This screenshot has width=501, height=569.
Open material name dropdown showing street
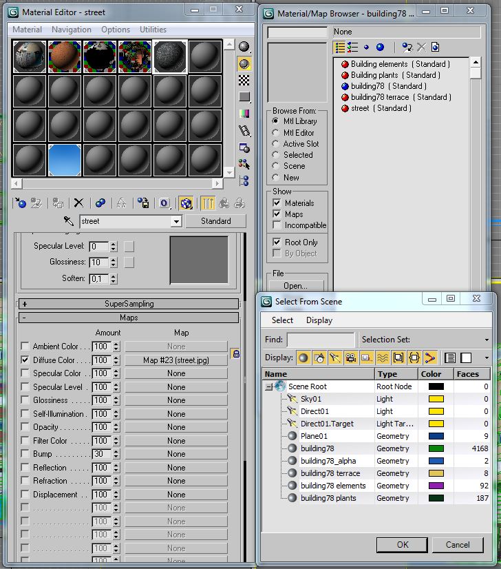click(x=176, y=221)
